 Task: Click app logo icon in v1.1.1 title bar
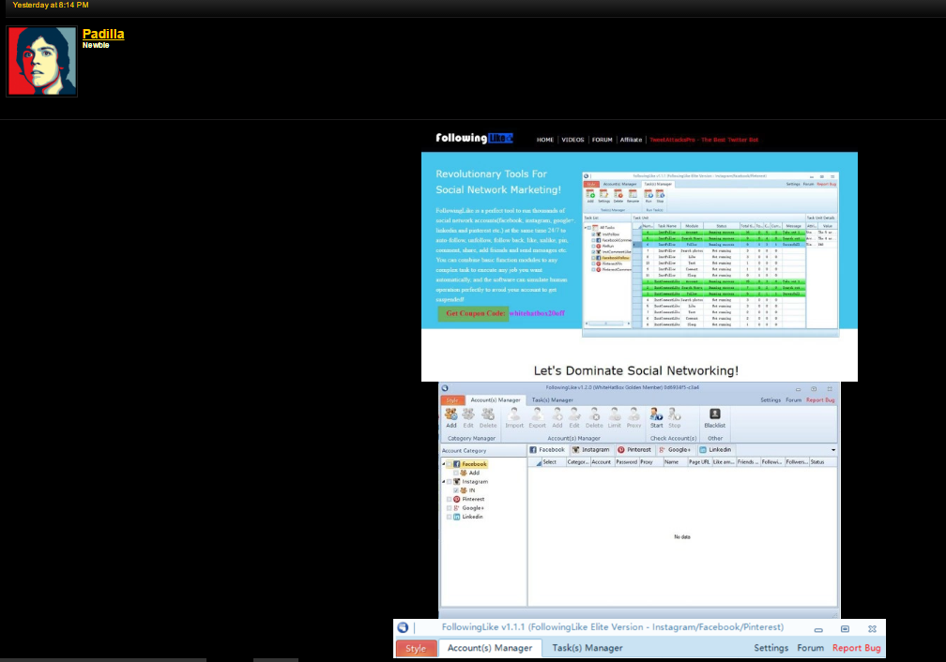(403, 627)
